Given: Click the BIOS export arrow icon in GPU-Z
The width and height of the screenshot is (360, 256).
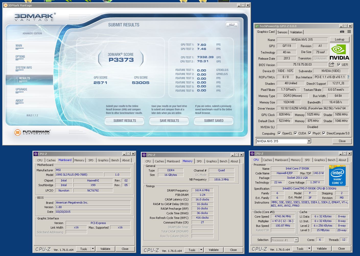Looking at the screenshot, I should pos(332,65).
